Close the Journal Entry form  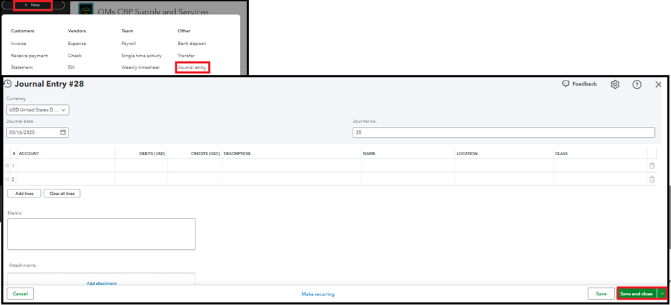point(659,85)
